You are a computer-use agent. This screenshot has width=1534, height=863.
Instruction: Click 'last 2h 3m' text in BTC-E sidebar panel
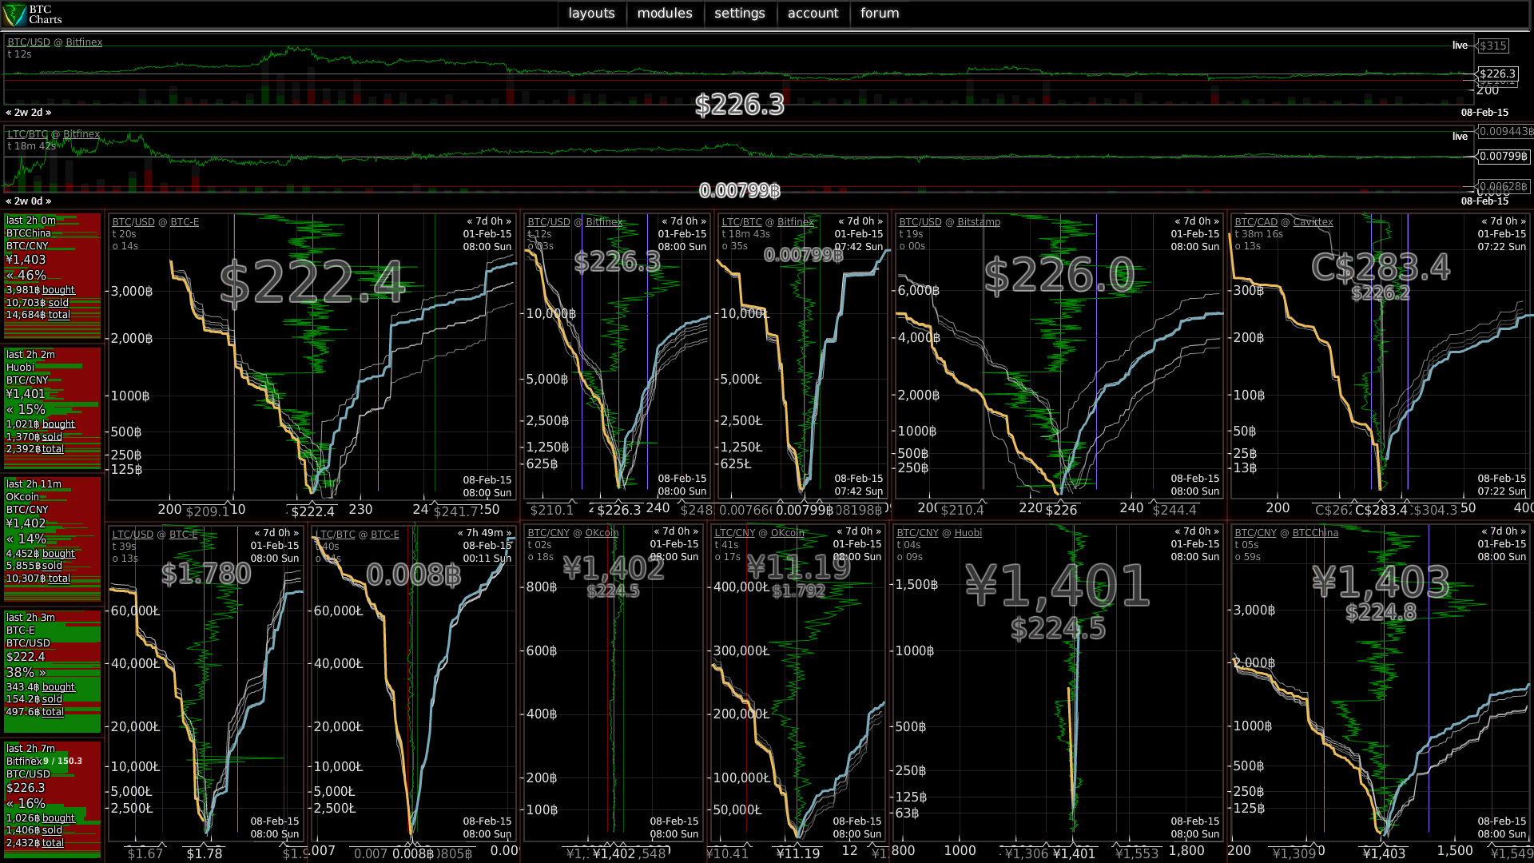[30, 618]
